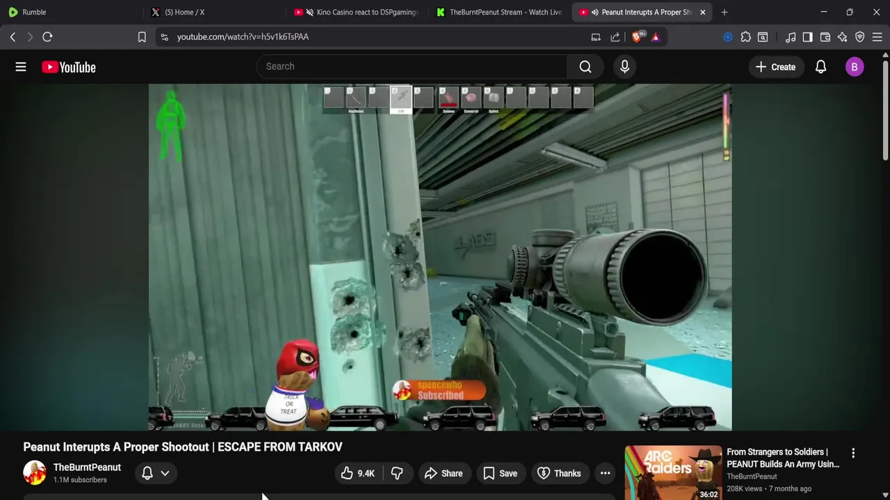Image resolution: width=890 pixels, height=500 pixels.
Task: Open TheBurntPeanut channel name link
Action: [x=87, y=467]
